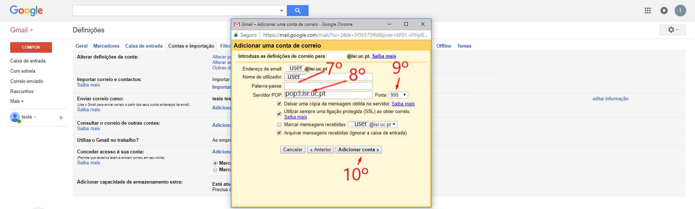Open Saiba mais link under SSL option

296,117
